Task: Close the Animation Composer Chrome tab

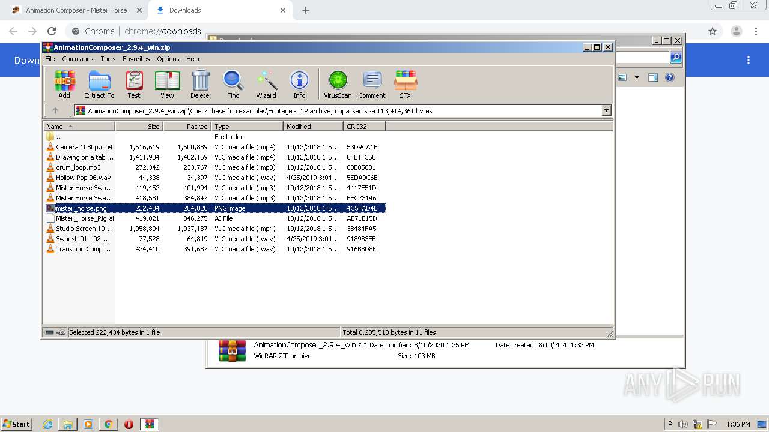Action: [139, 10]
